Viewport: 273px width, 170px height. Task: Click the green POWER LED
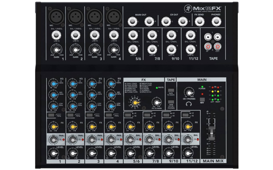pyautogui.click(x=202, y=87)
